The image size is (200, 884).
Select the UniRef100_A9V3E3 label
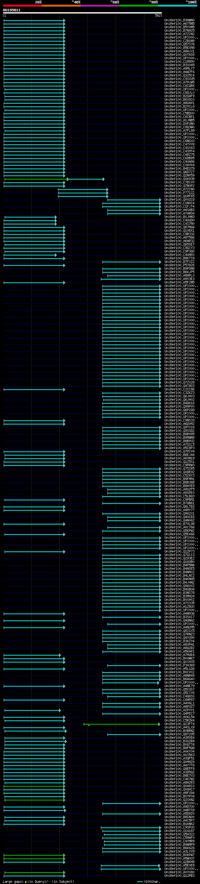[179, 279]
